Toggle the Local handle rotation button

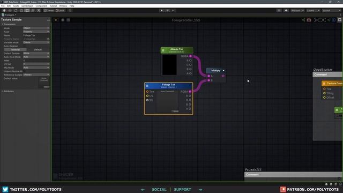tap(60, 11)
